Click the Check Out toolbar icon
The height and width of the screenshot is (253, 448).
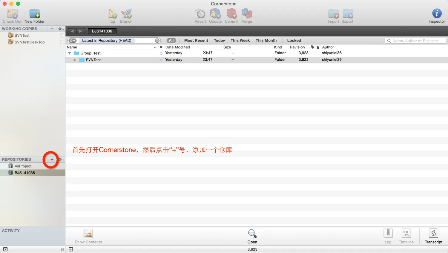pyautogui.click(x=12, y=14)
